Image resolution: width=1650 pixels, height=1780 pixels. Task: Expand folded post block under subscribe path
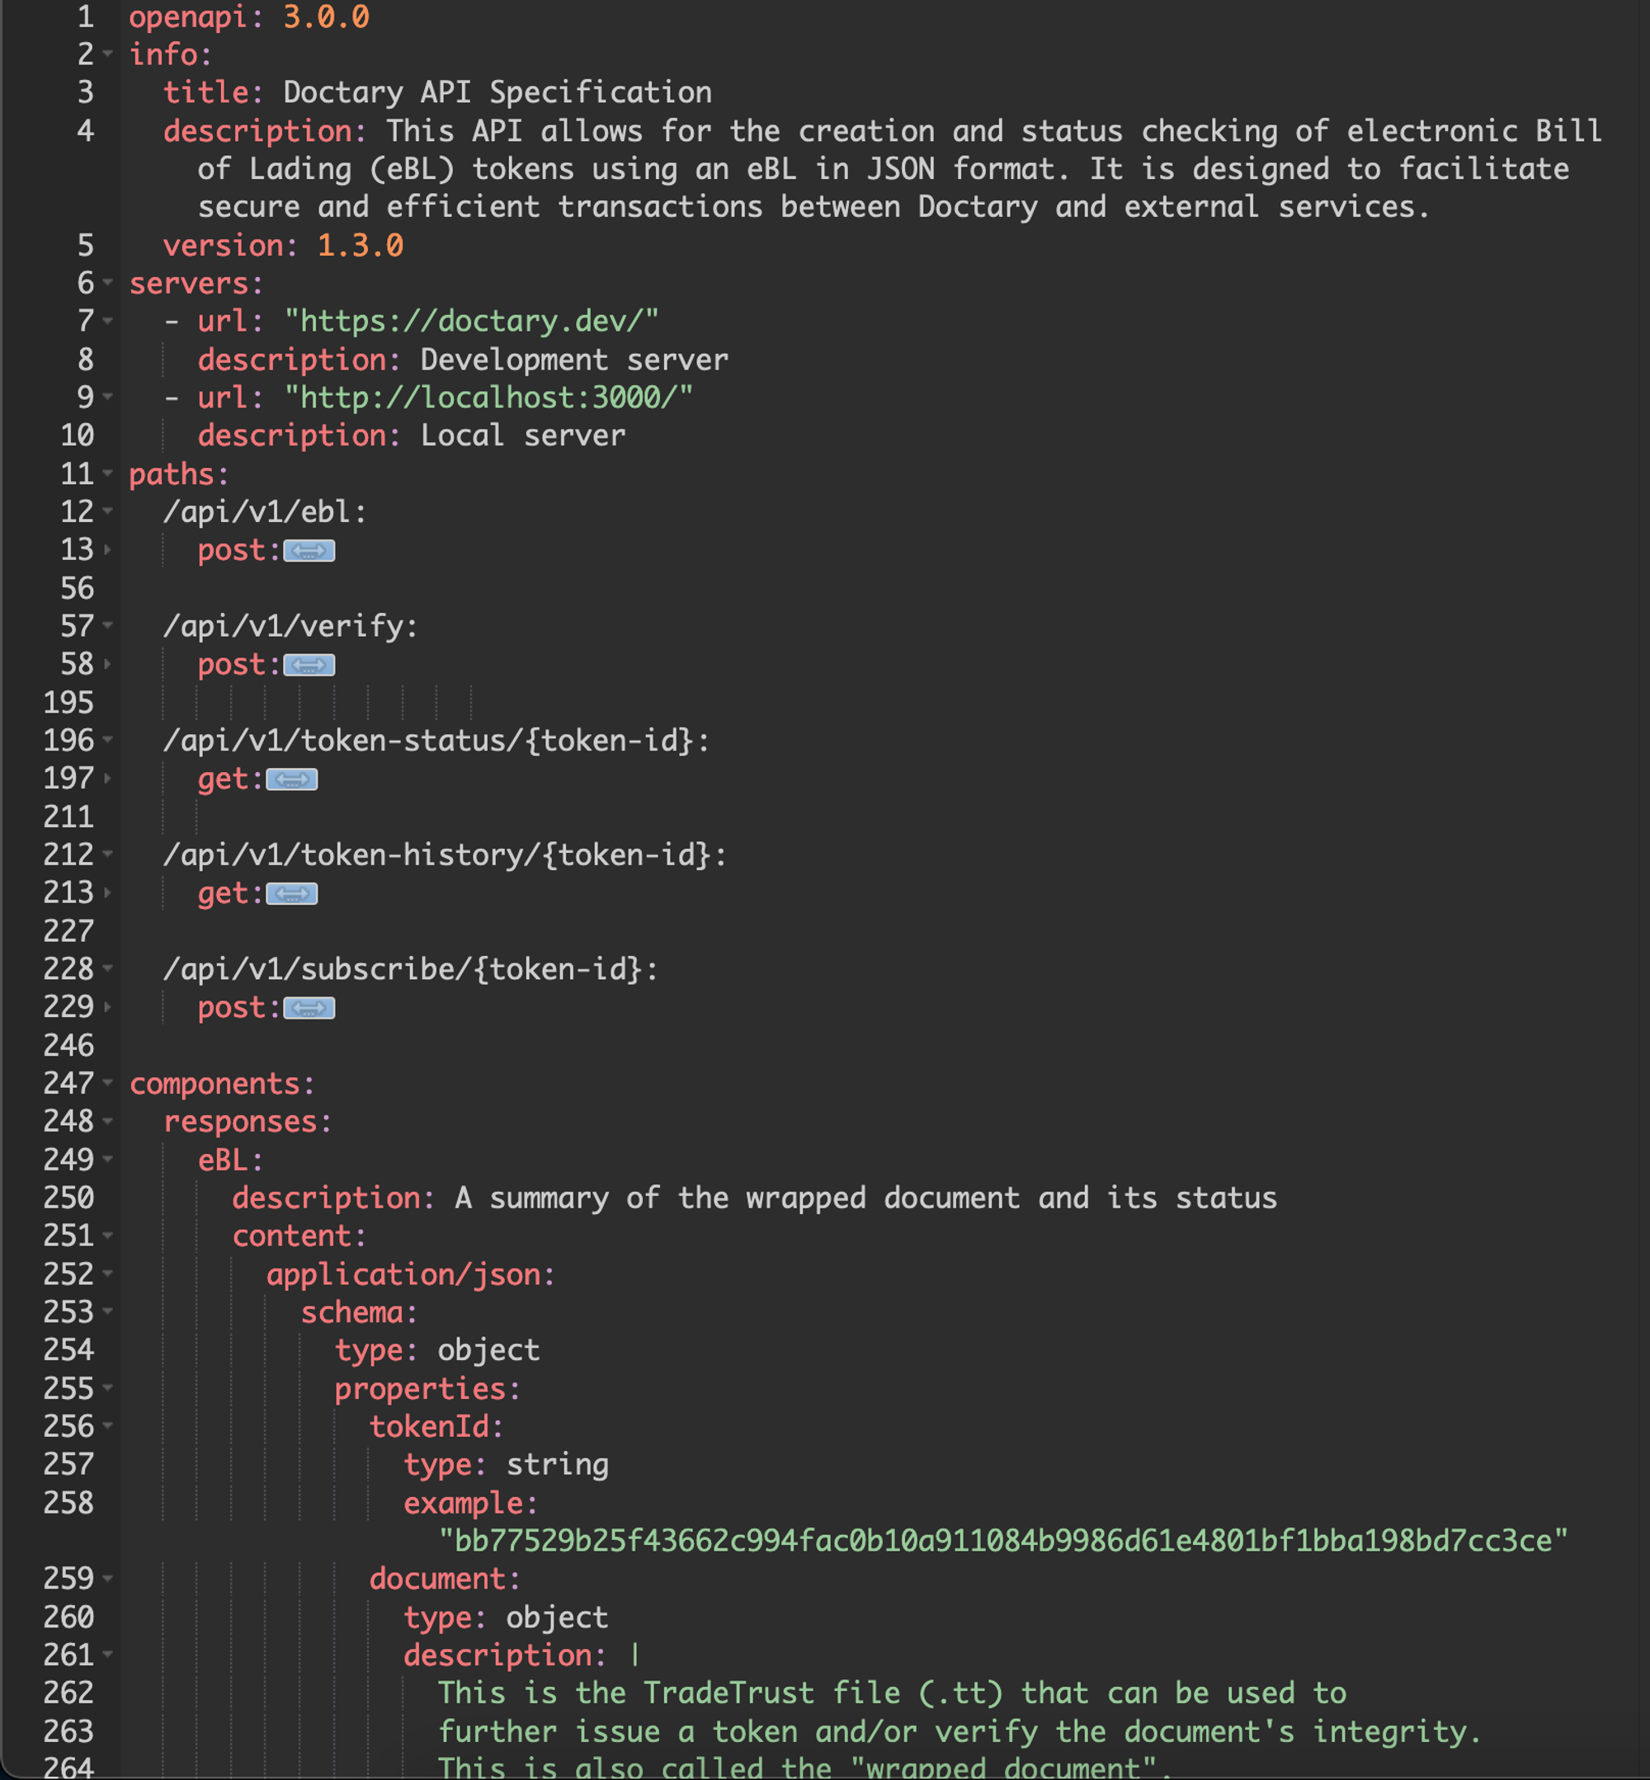(309, 1008)
